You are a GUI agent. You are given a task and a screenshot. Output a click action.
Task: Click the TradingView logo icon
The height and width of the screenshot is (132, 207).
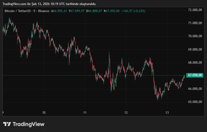click(7, 124)
